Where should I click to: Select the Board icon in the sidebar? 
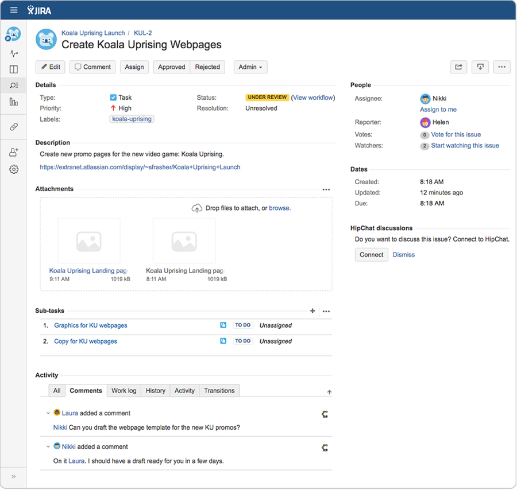[13, 69]
